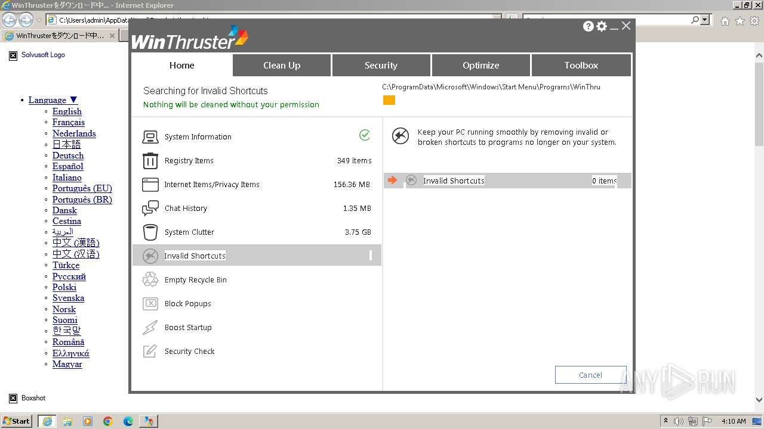Select the Empty Recycle Bin label
Image resolution: width=764 pixels, height=429 pixels.
tap(196, 280)
